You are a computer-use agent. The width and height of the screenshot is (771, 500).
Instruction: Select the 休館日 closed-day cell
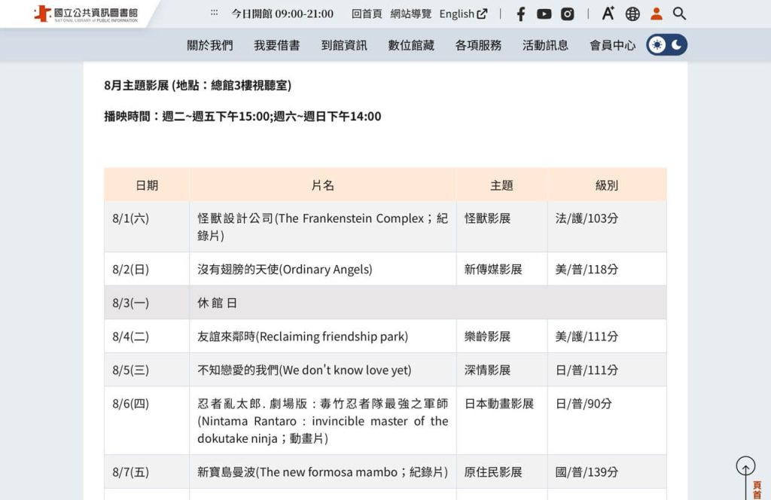coord(428,303)
